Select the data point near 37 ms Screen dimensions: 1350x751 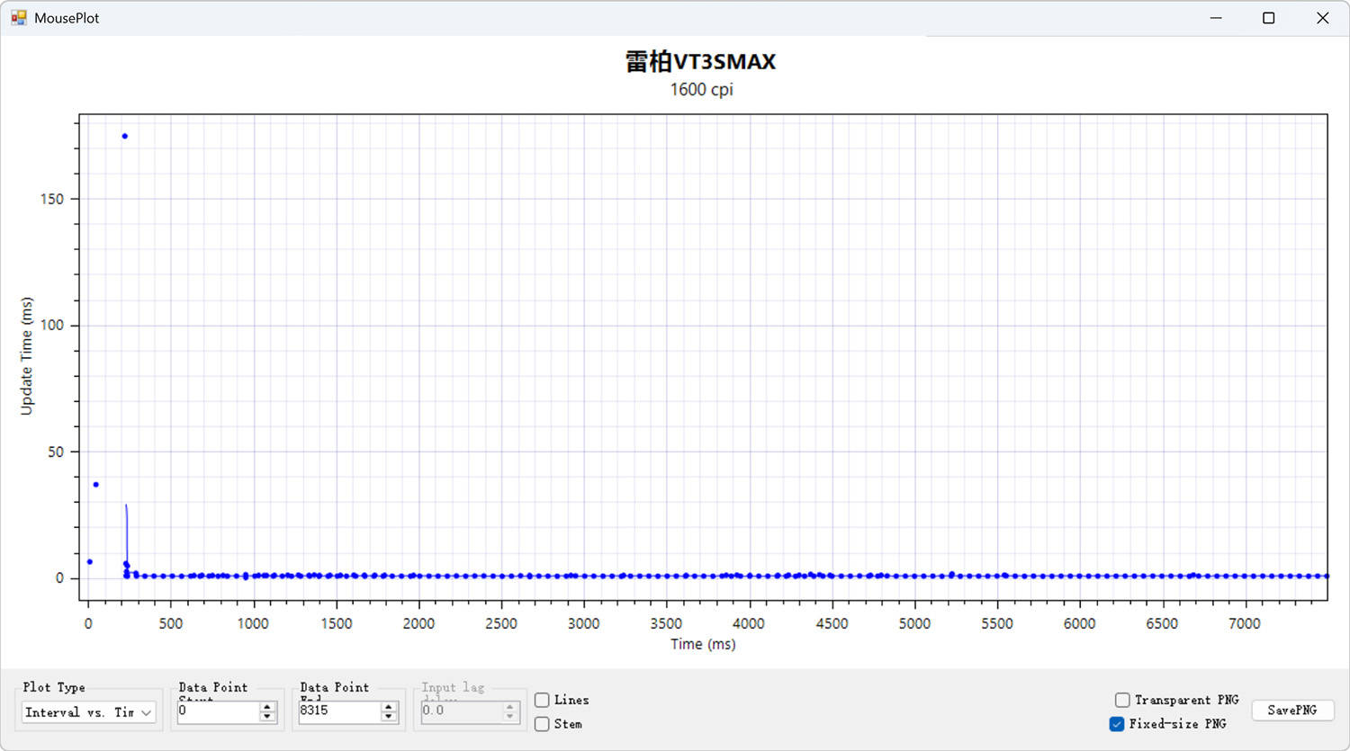(x=96, y=485)
